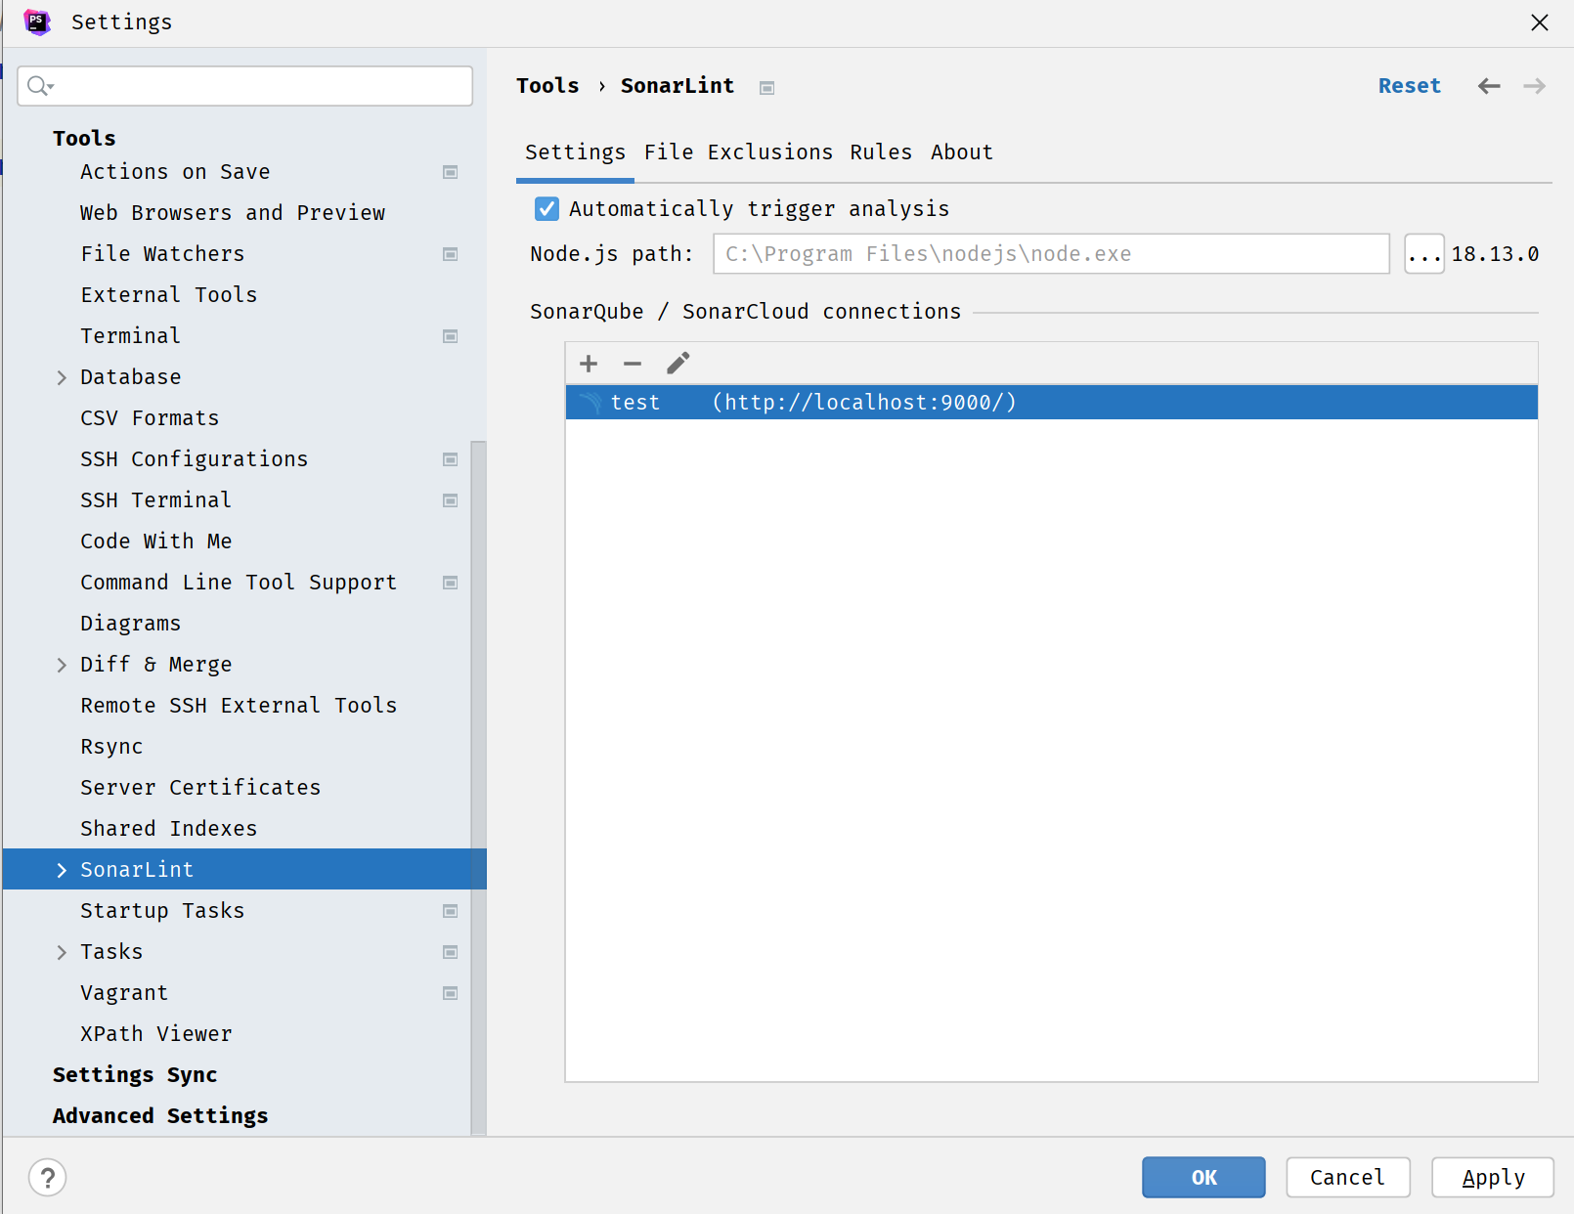Click project-level icon next to SonarLint breadcrumb
1574x1214 pixels.
coord(766,88)
